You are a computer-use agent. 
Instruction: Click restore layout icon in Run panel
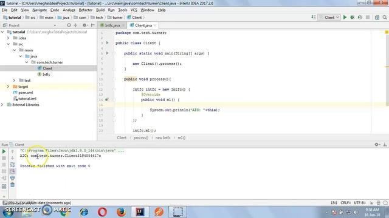[x=4, y=187]
